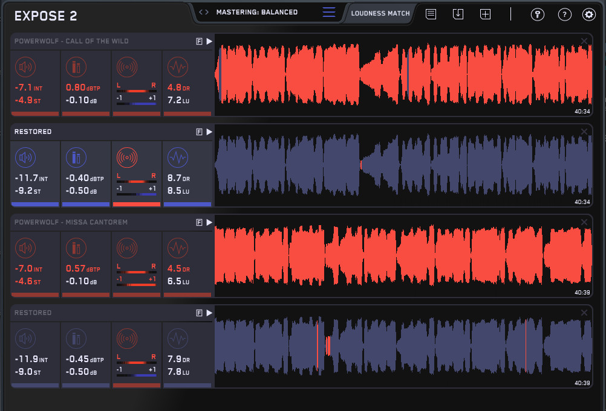Viewport: 606px width, 411px height.
Task: Click the bottom Restored track's waveform
Action: tap(403, 346)
